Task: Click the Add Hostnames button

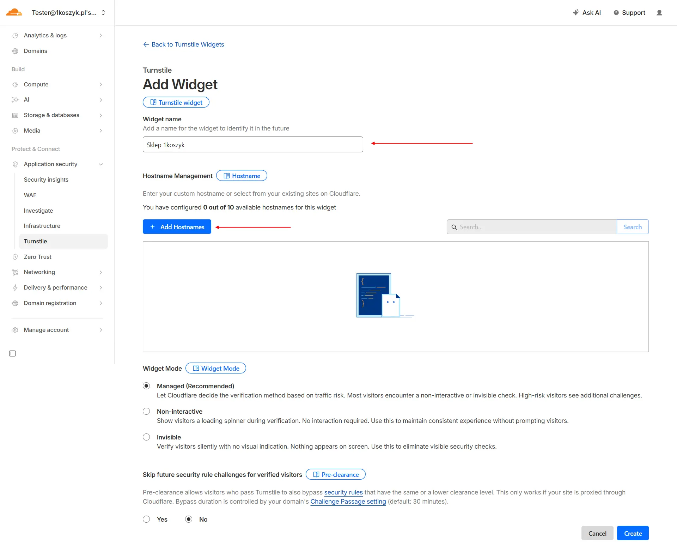Action: pos(177,227)
